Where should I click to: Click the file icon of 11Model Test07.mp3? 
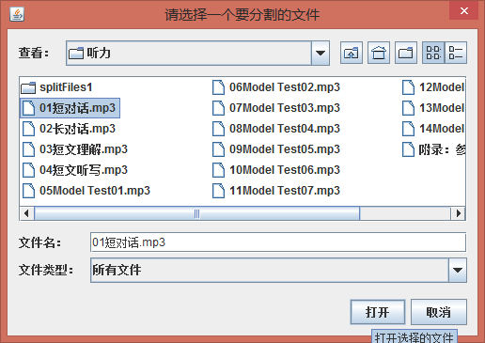coord(219,191)
